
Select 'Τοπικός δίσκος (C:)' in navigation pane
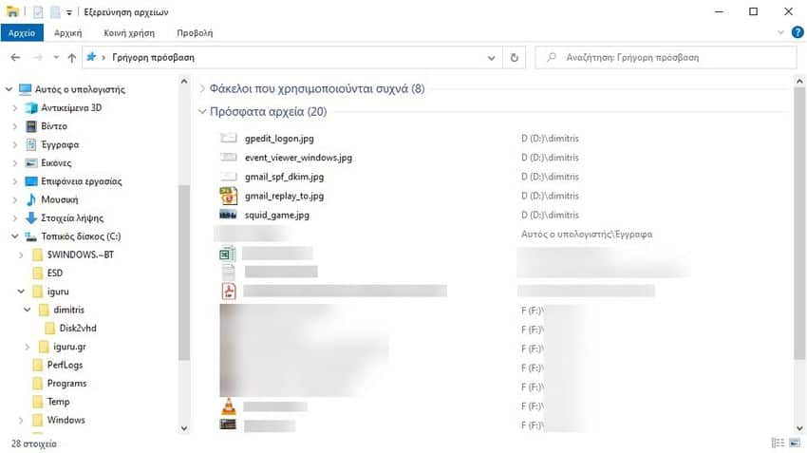click(x=81, y=236)
